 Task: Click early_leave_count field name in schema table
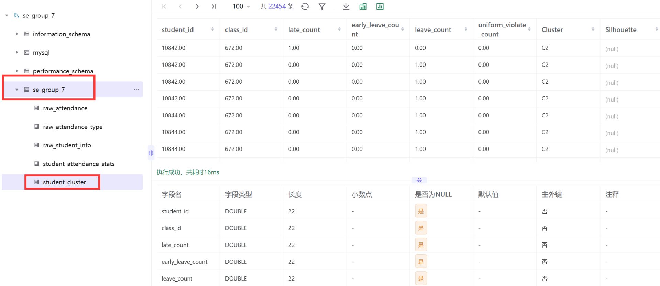click(x=184, y=262)
